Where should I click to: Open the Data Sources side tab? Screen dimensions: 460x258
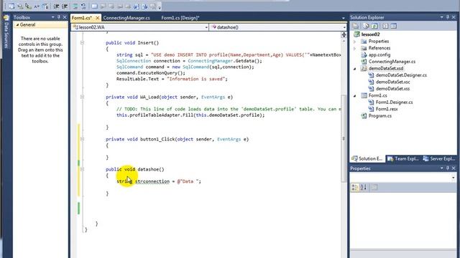6,32
